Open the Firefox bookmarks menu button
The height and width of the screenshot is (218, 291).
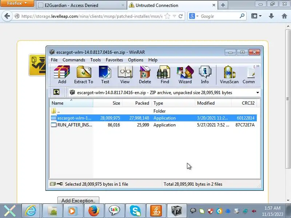pos(256,16)
